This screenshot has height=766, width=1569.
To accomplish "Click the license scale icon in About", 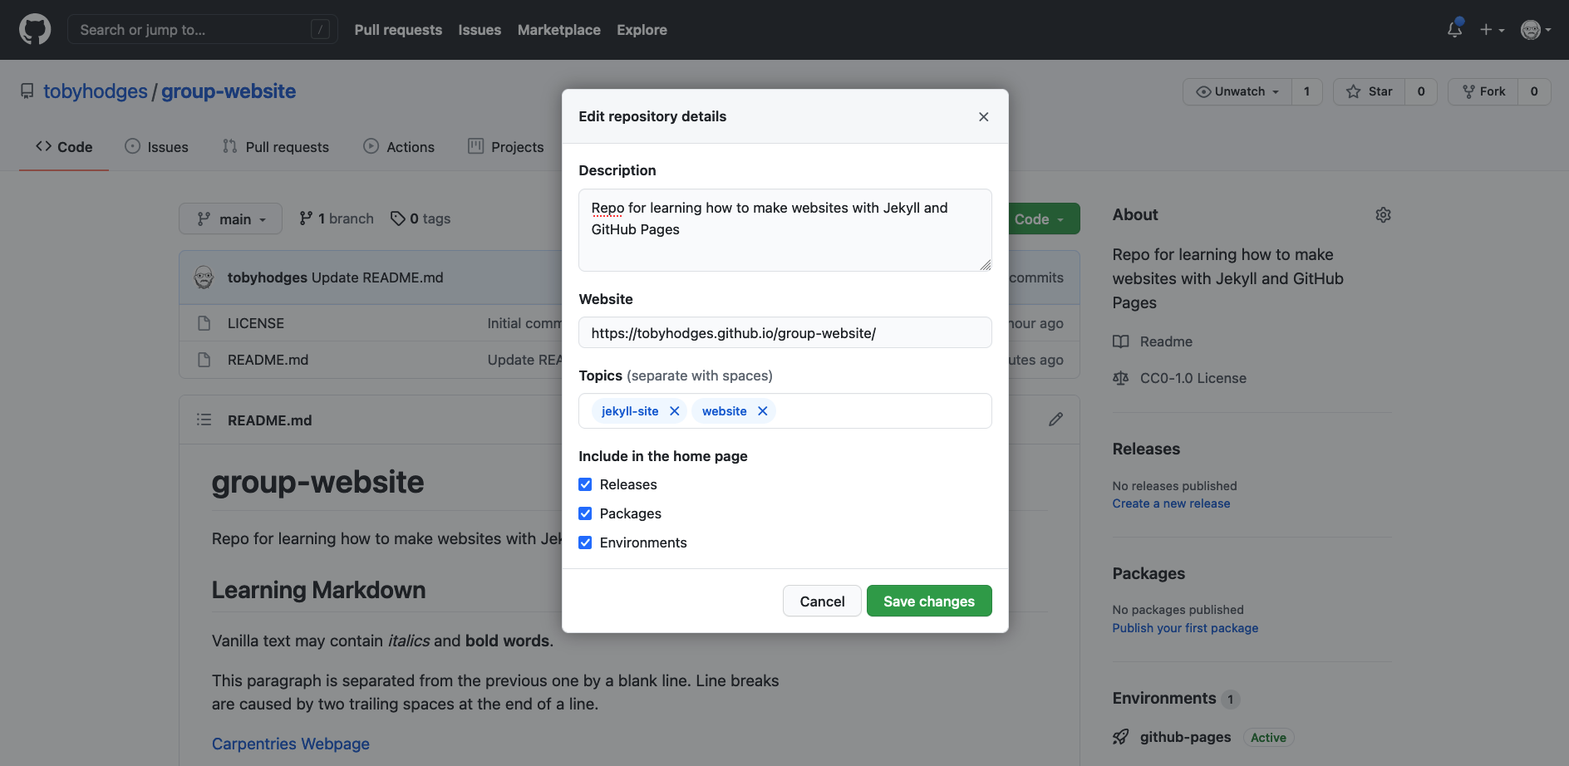I will [x=1121, y=378].
